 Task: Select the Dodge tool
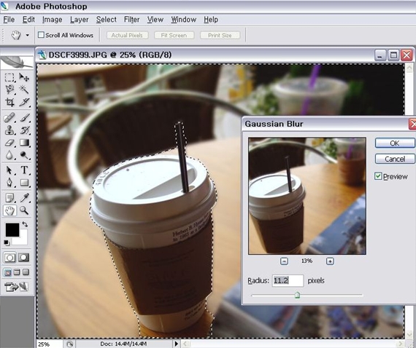(x=24, y=155)
